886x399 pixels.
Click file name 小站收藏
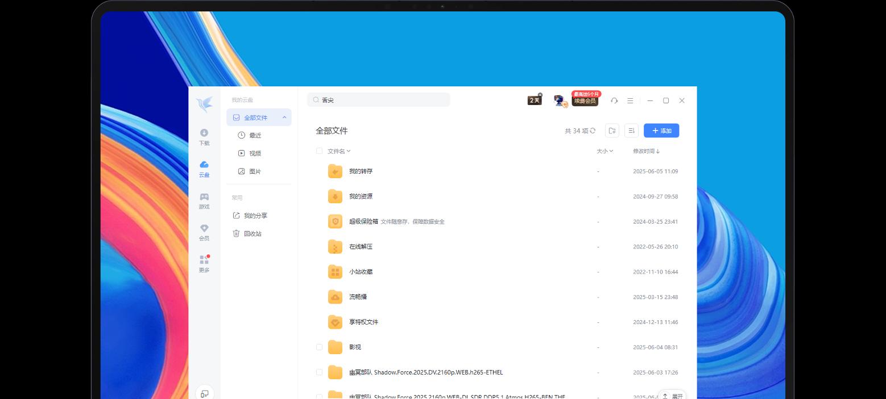point(361,272)
